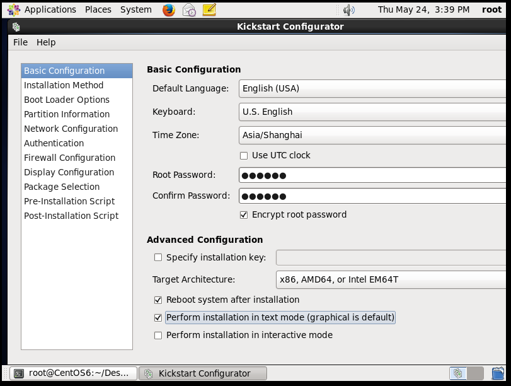Select Pre-Installation Script in sidebar
The height and width of the screenshot is (386, 511).
[77, 201]
